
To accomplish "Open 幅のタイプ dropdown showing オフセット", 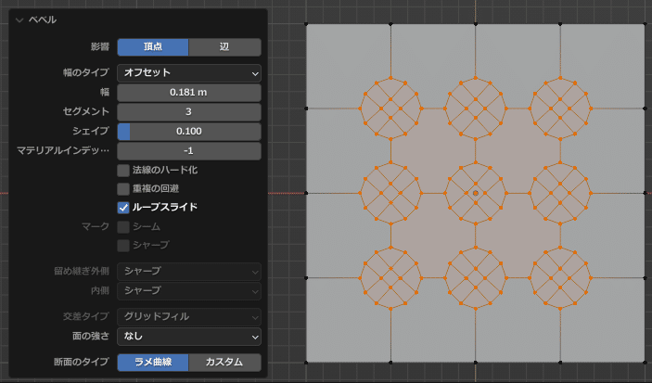I will [189, 72].
